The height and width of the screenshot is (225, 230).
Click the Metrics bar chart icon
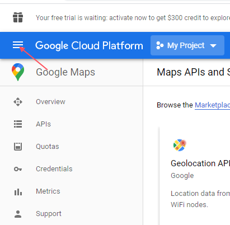click(x=18, y=191)
